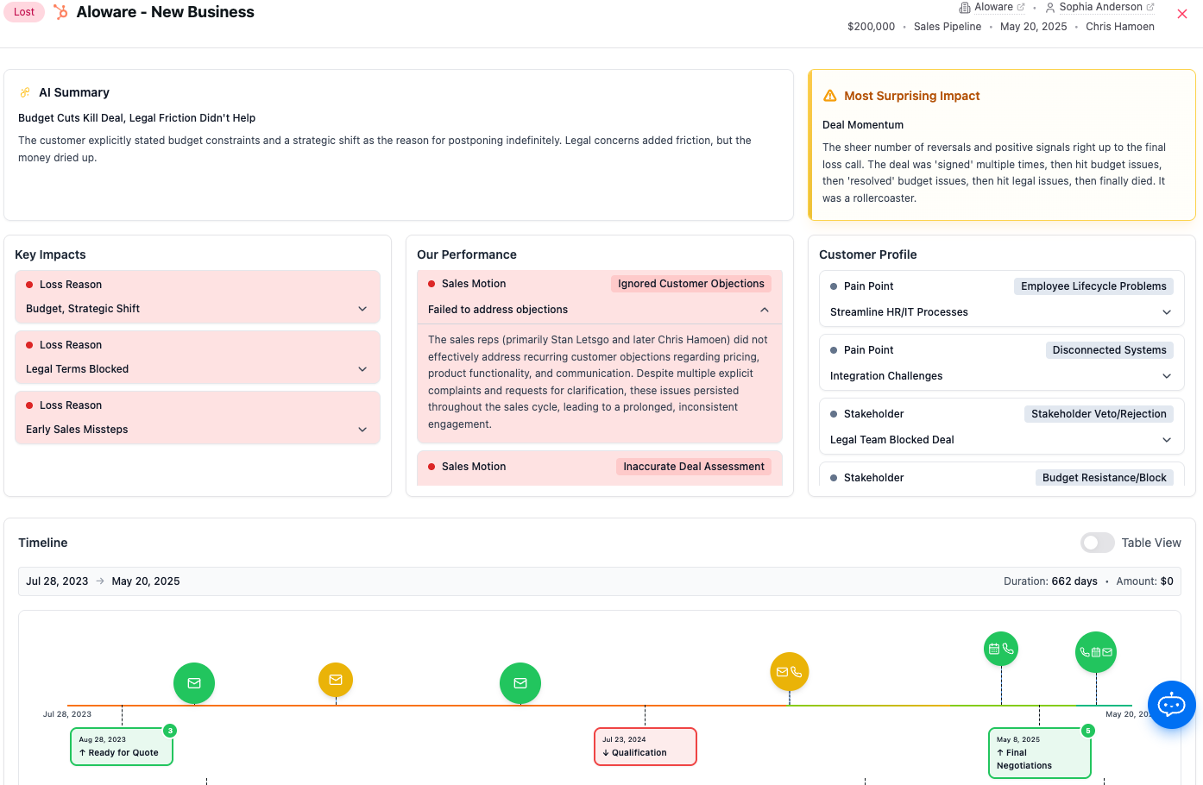Toggle the Table View switch

point(1097,543)
